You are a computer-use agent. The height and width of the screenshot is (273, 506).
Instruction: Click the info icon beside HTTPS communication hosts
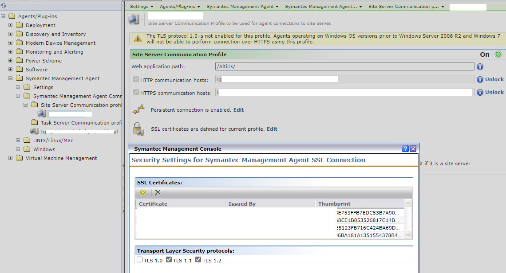pos(480,92)
